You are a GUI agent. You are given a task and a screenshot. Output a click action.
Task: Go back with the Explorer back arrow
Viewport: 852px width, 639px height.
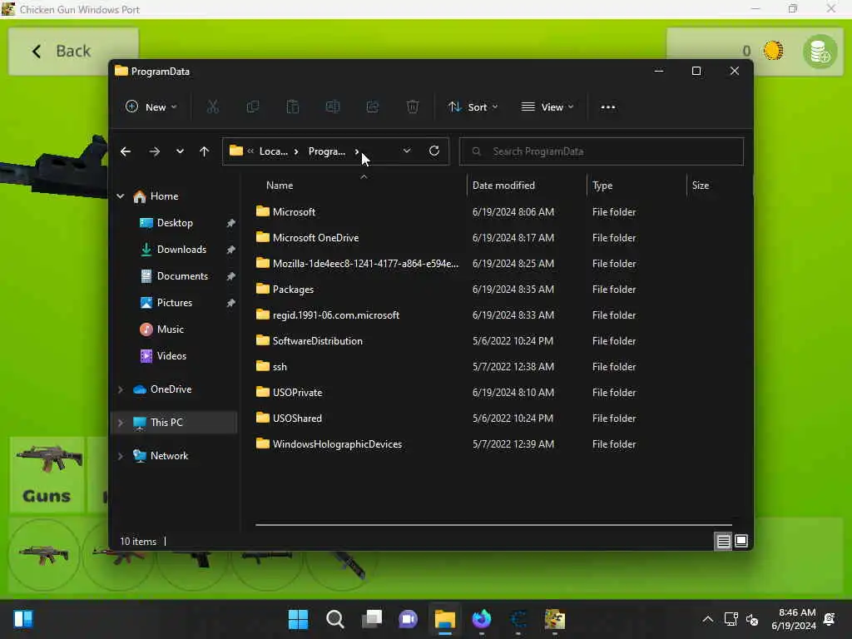(x=126, y=151)
